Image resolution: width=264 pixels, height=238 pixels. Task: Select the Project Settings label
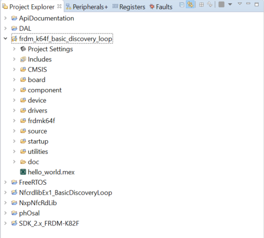tap(51, 49)
